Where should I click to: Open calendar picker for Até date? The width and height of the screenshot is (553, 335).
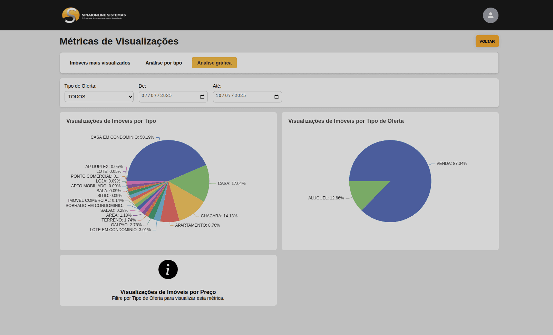point(276,97)
